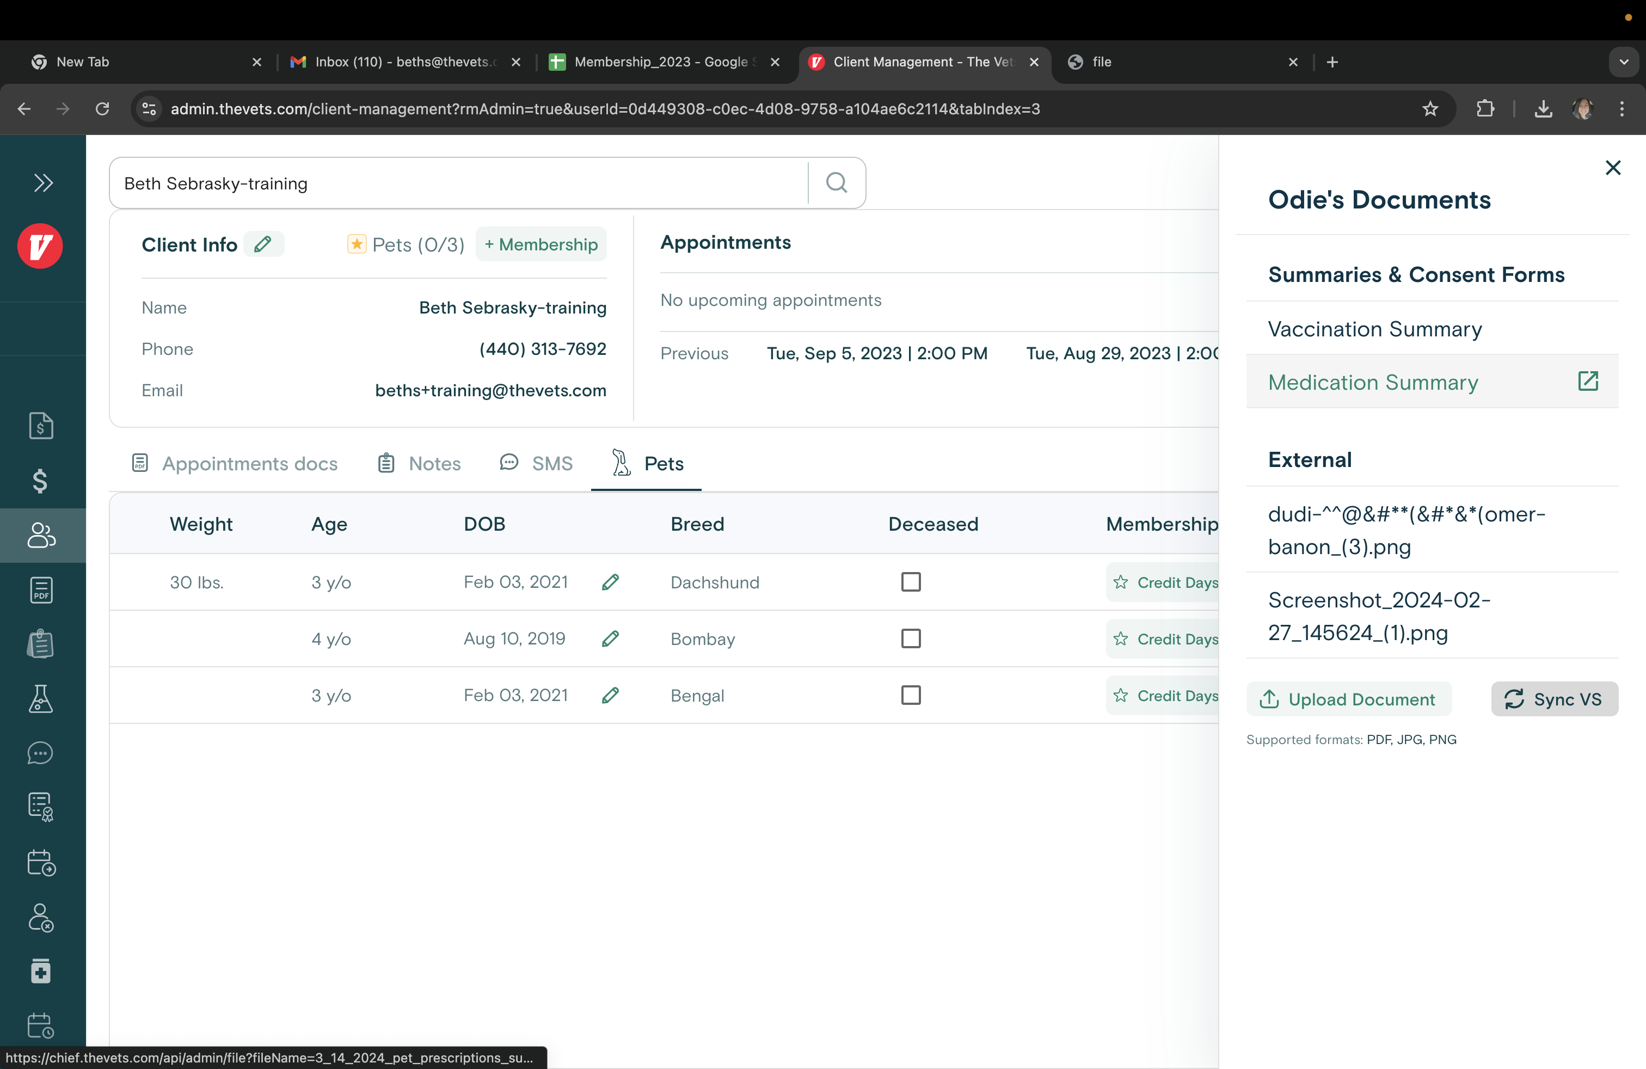Switch to Appointments docs tab

point(235,463)
